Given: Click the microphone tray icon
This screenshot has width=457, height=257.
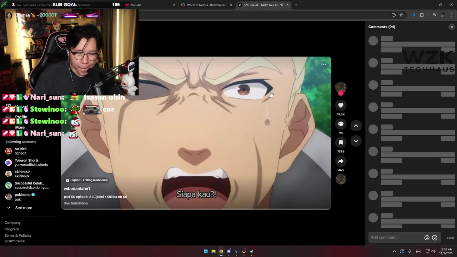Looking at the screenshot, I should pos(410,251).
